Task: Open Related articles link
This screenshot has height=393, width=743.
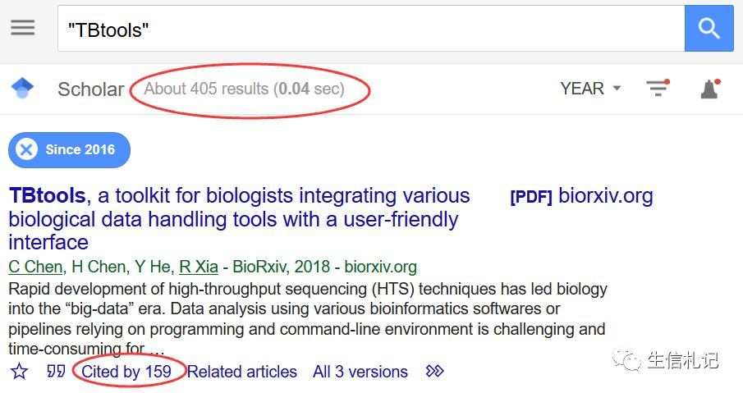Action: coord(242,372)
